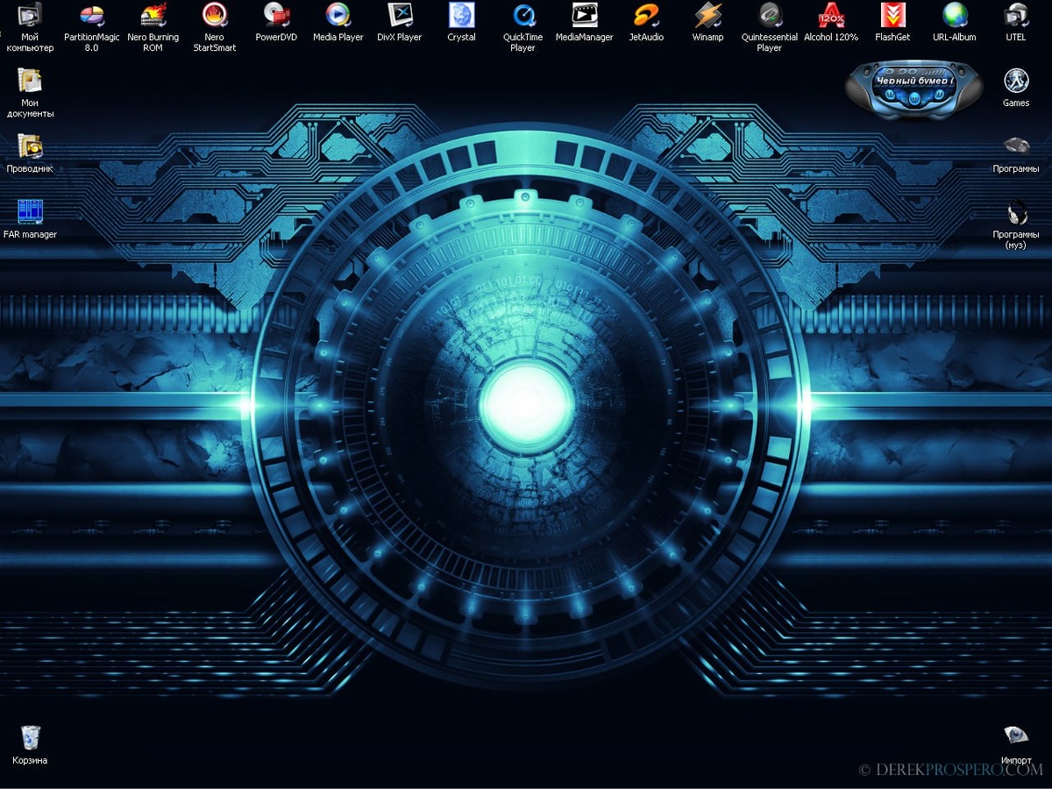Viewport: 1052px width, 789px height.
Task: Select the URL-Album globe icon
Action: [954, 22]
